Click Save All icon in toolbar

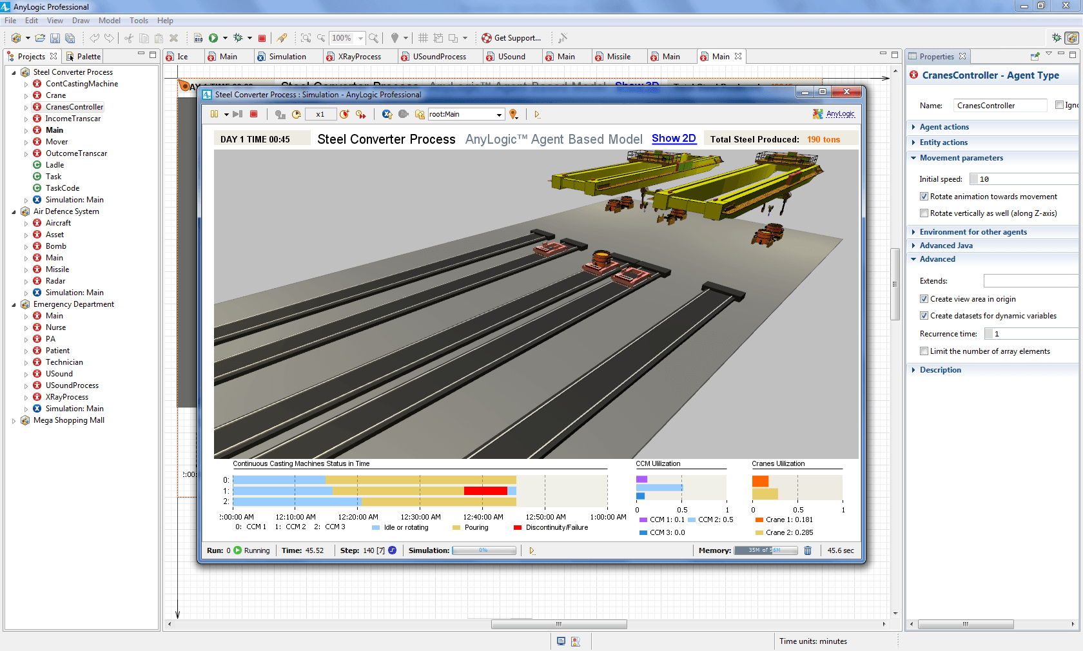coord(70,38)
